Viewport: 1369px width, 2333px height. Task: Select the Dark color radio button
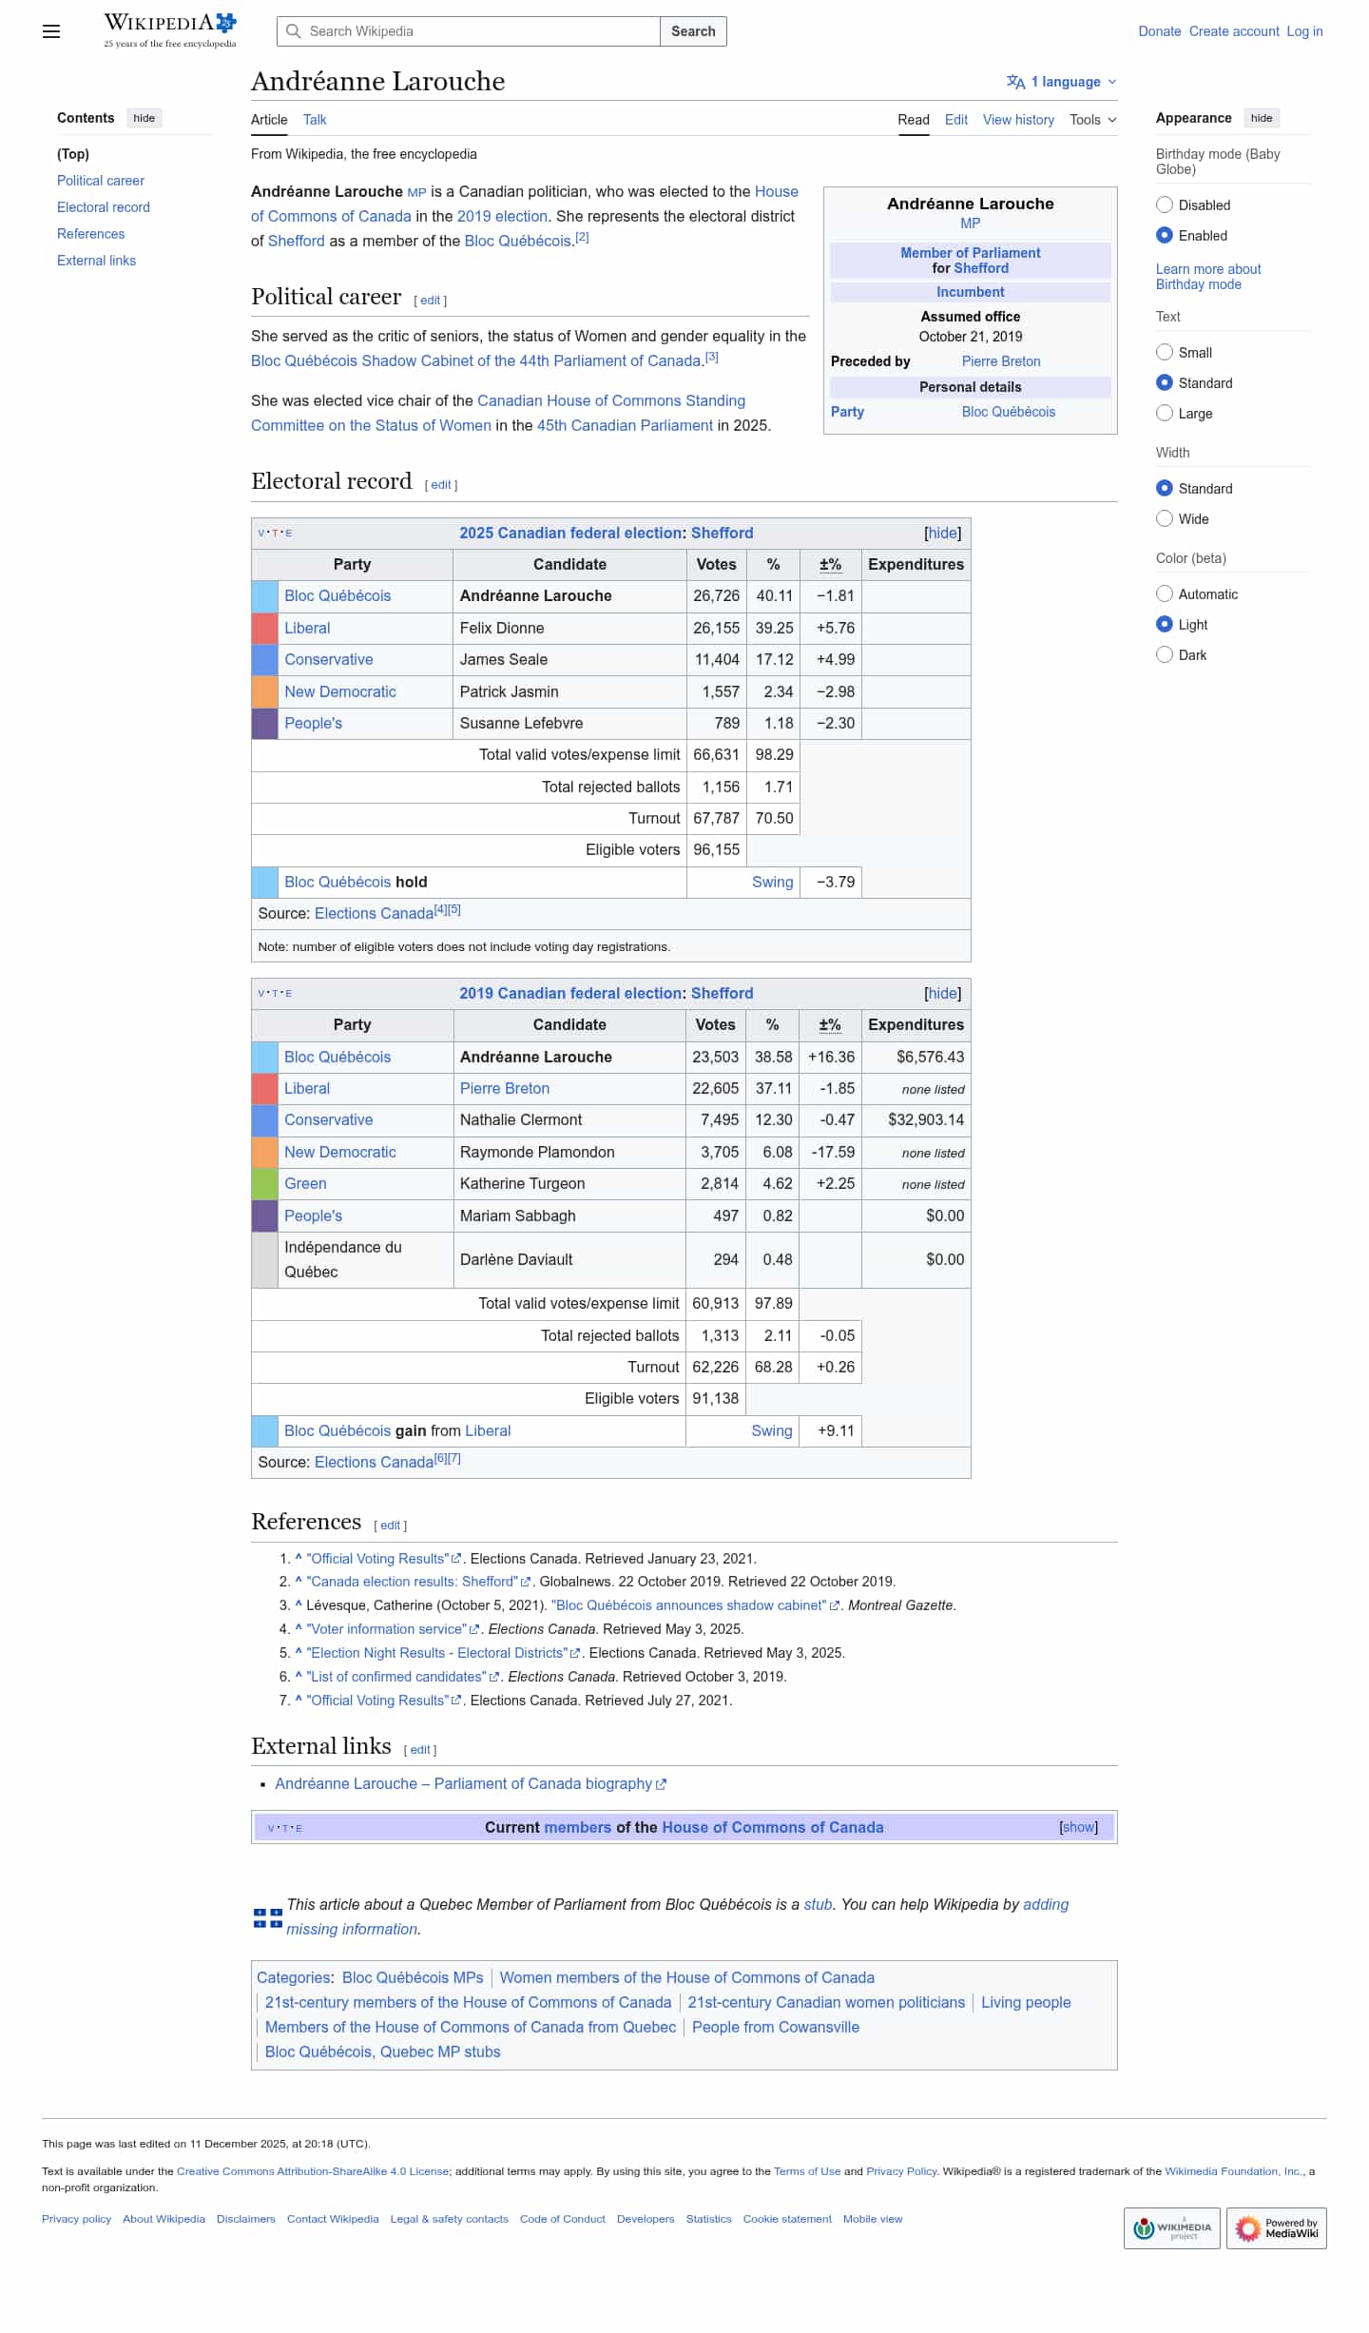[1165, 654]
